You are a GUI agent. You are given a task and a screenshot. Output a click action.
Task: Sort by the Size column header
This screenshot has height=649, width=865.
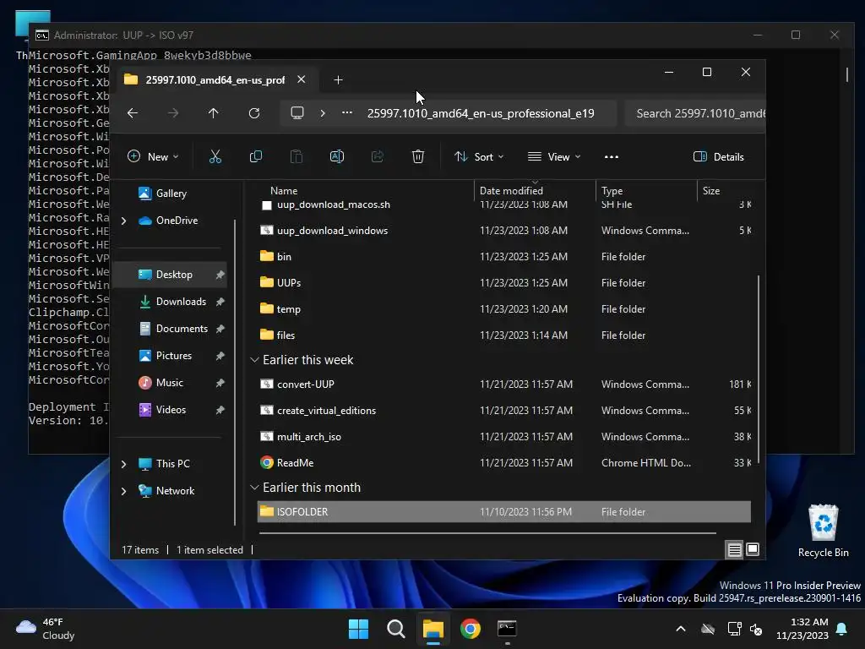(711, 190)
